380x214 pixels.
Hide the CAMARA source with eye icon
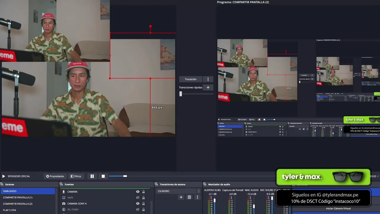click(x=138, y=192)
